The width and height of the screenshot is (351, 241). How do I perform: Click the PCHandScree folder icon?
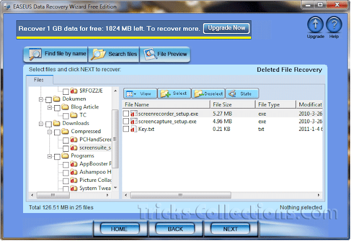click(74, 140)
